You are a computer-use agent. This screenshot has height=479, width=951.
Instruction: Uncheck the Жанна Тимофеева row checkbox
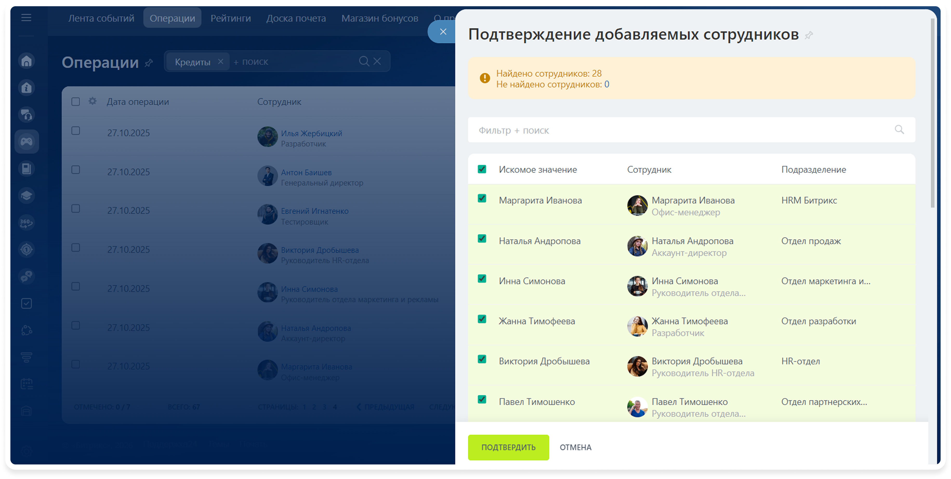[x=482, y=319]
